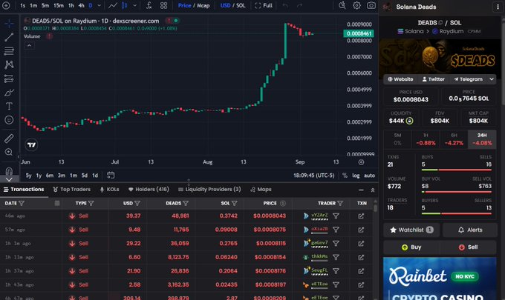Open the indicators fx menu
This screenshot has width=505, height=300.
coord(149,5)
